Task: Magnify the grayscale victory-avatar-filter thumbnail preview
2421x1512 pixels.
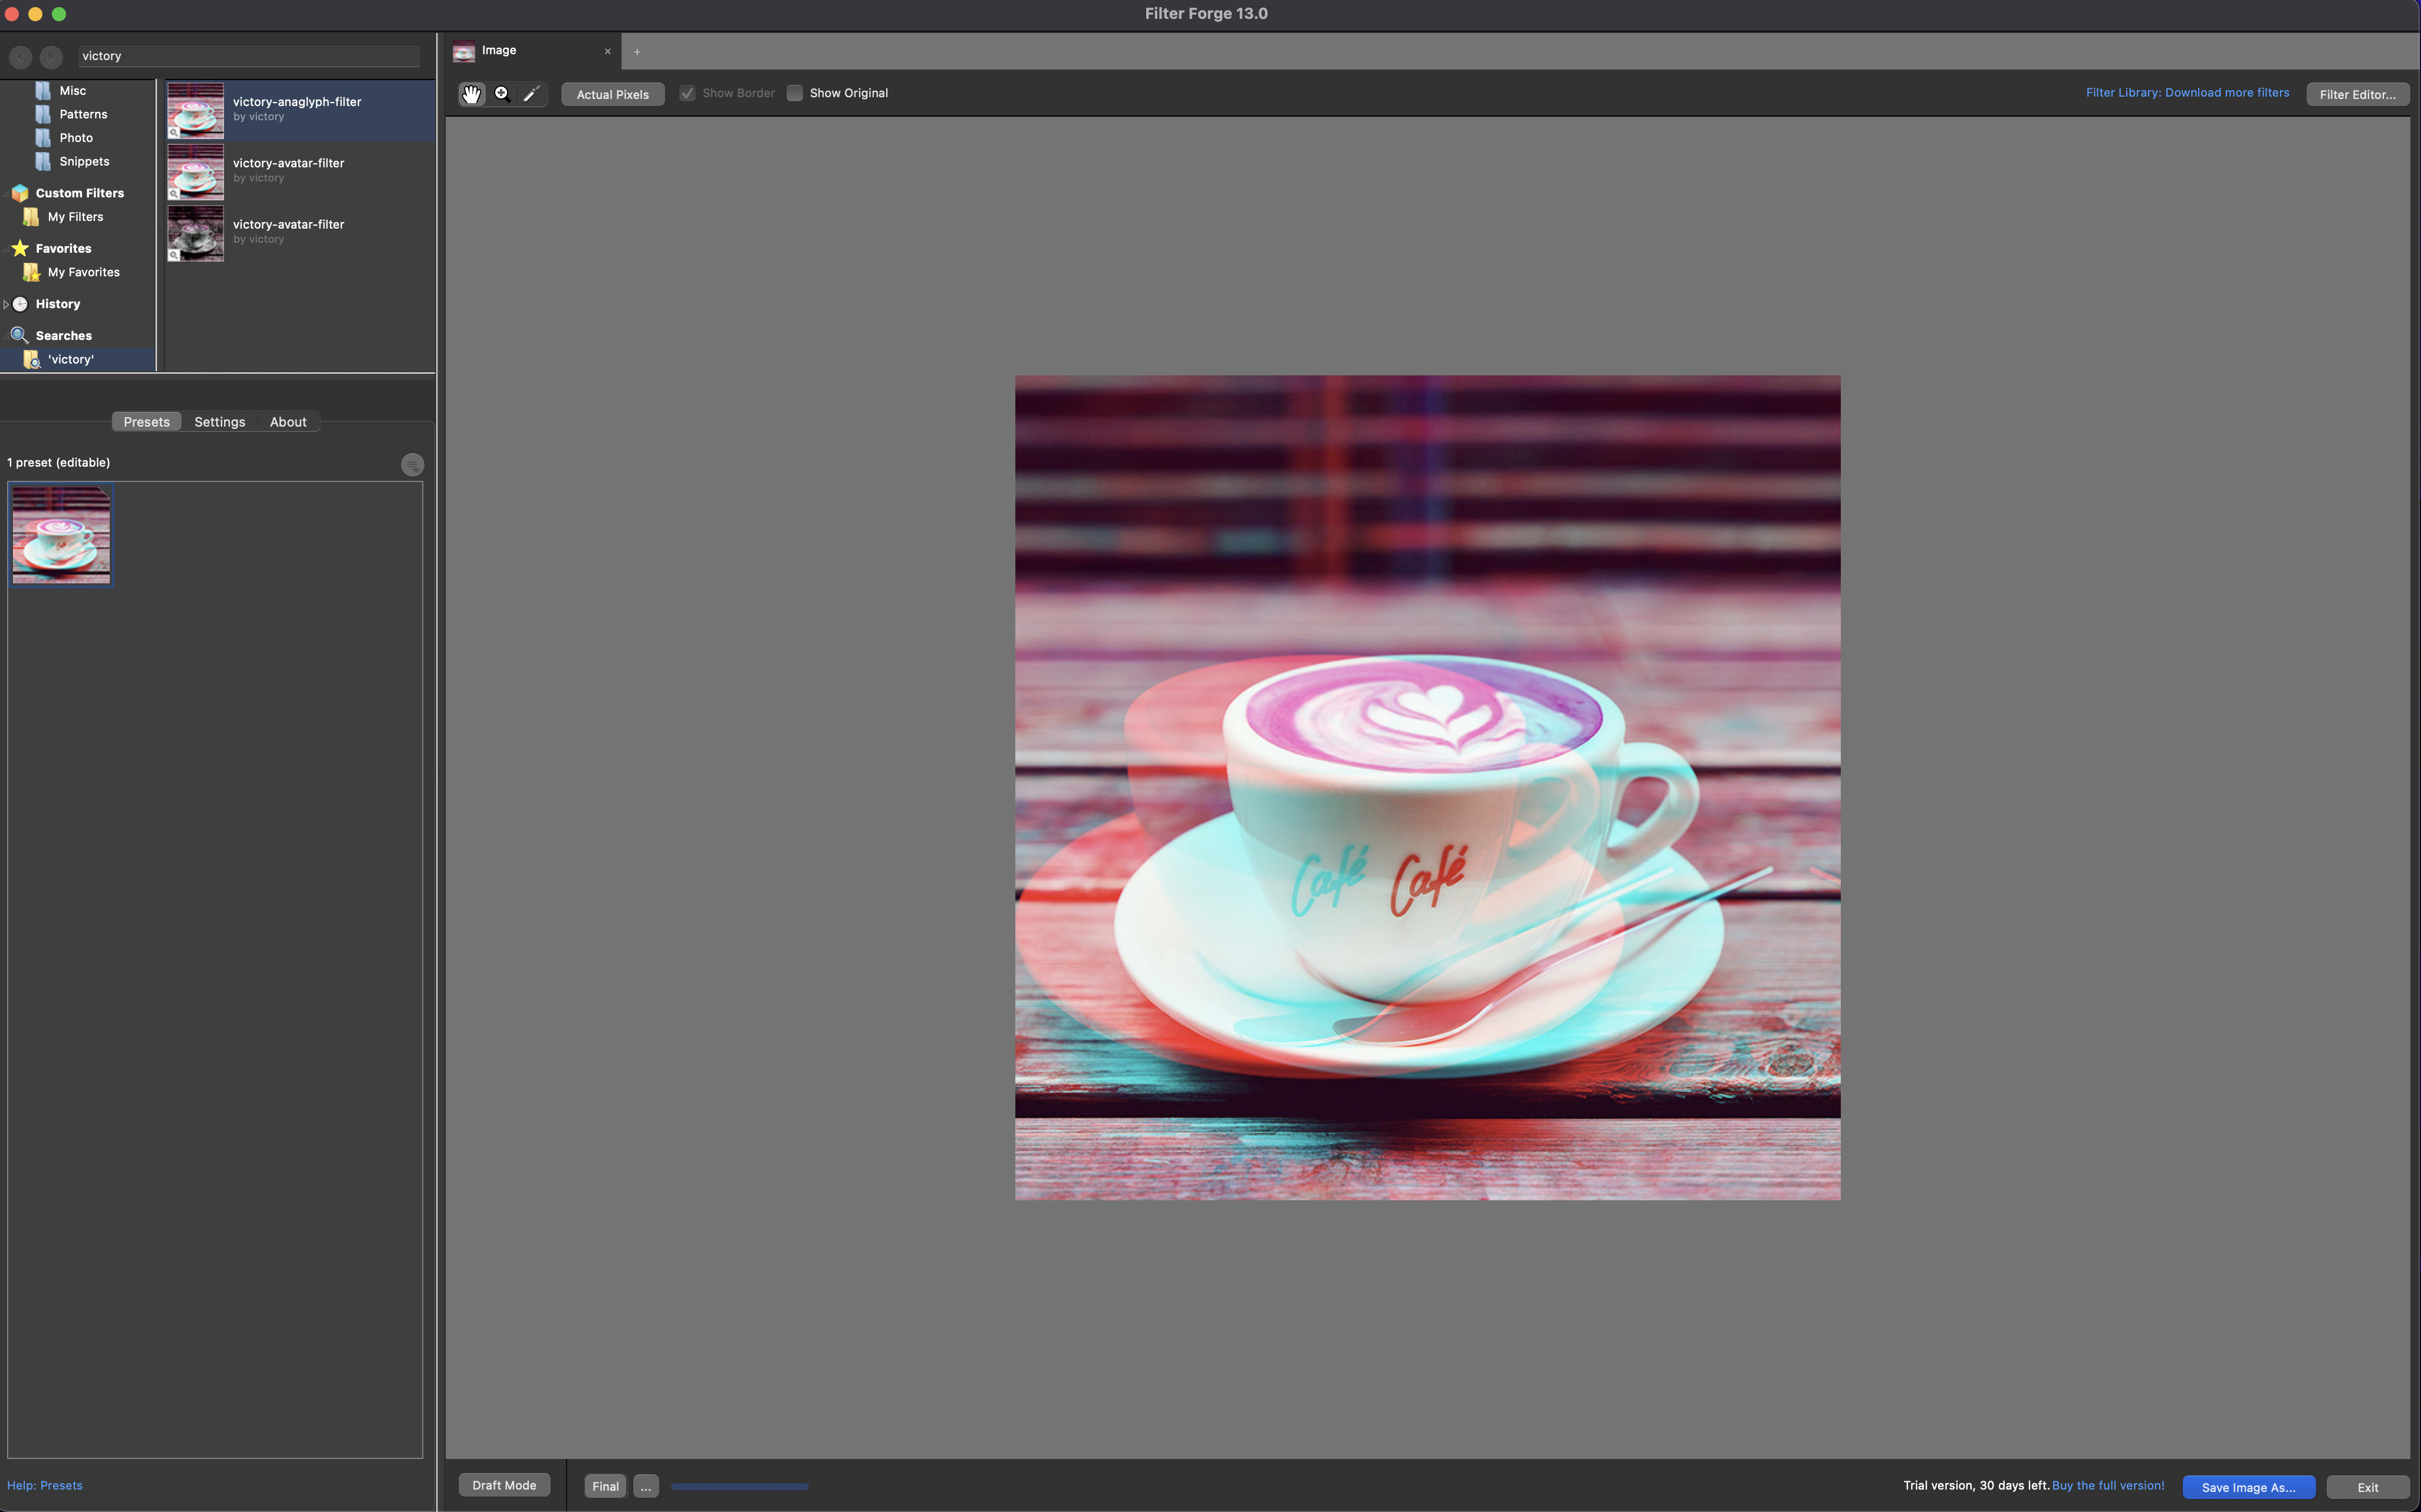Action: (x=174, y=255)
